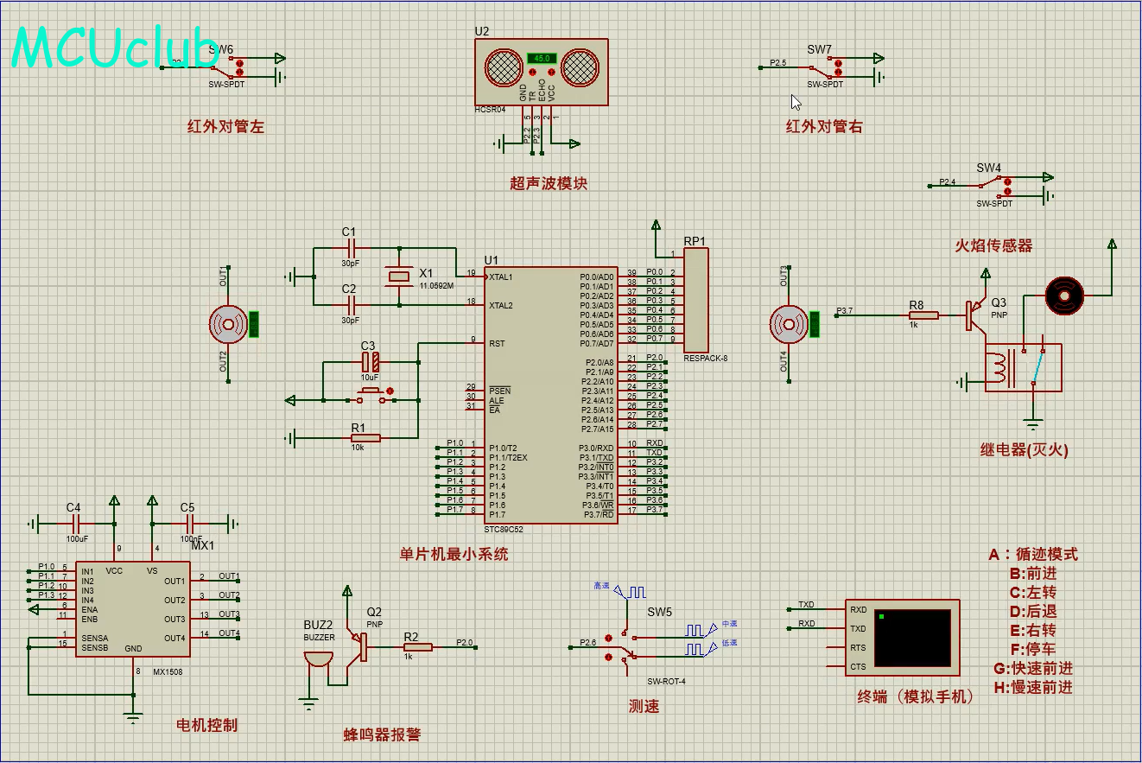Click the legend line "H:慢速前进"
The height and width of the screenshot is (763, 1142).
[x=1033, y=687]
